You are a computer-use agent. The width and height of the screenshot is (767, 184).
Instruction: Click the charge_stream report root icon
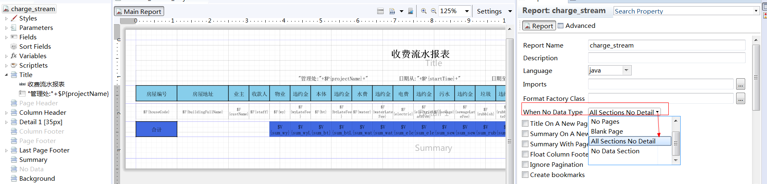pos(6,9)
